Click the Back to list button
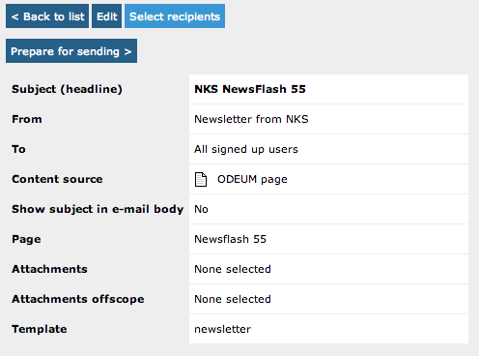Viewport: 479px width, 356px height. [x=47, y=16]
